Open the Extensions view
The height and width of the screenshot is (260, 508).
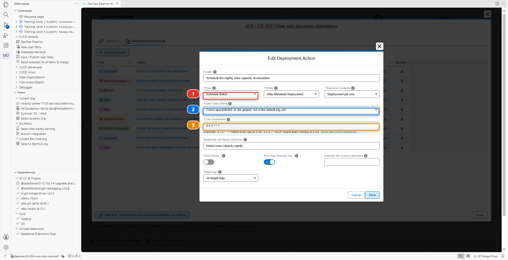(x=6, y=45)
